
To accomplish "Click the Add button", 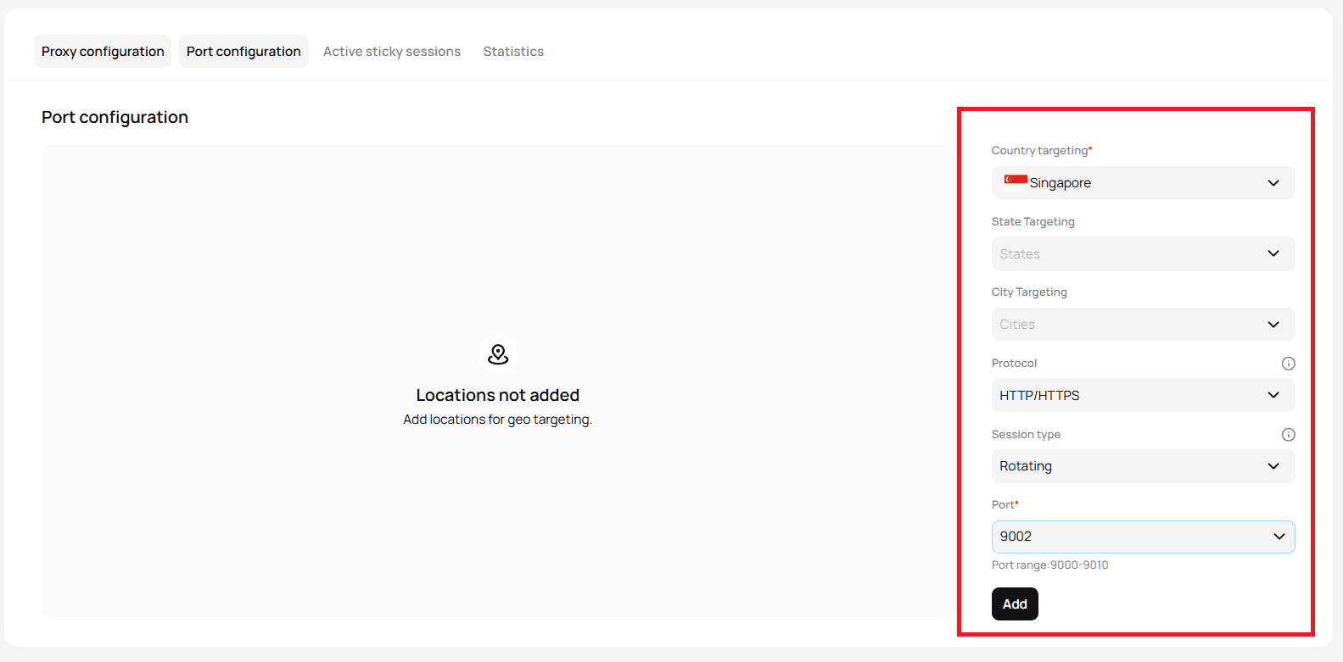I will pos(1015,604).
